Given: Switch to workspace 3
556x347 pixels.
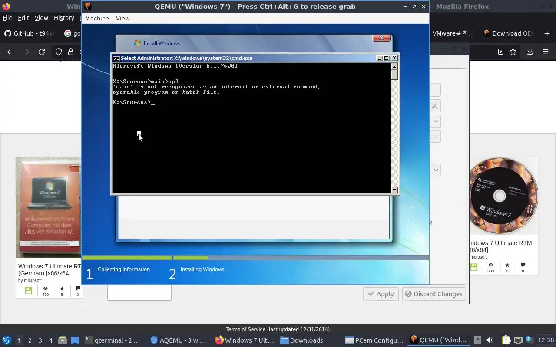Looking at the screenshot, I should [x=40, y=340].
